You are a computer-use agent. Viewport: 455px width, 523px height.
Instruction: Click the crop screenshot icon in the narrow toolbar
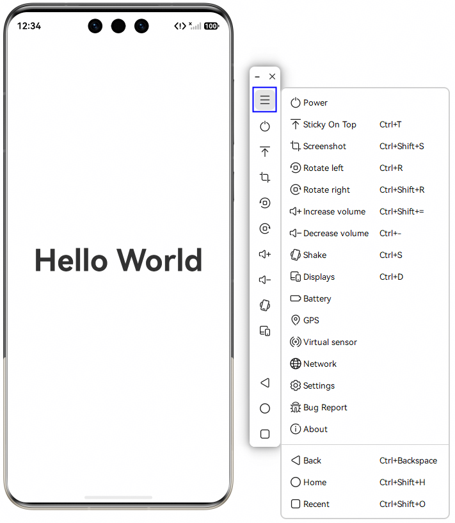tap(264, 177)
